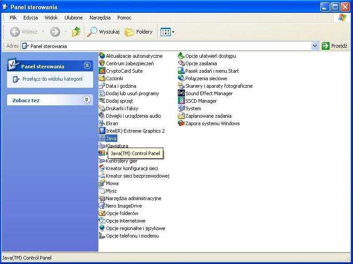353x264 pixels.
Task: Maximize the Panel sterowania window
Action: (335, 7)
